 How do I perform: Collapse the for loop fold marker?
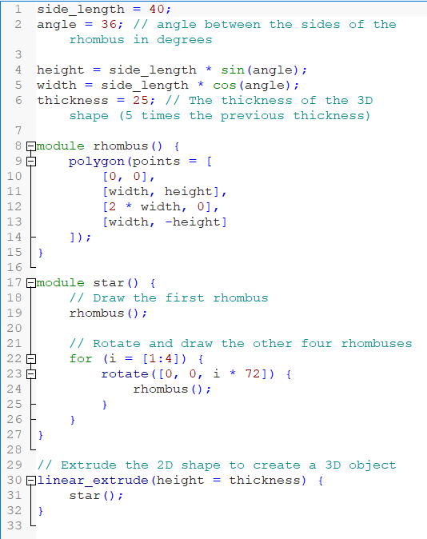click(31, 359)
